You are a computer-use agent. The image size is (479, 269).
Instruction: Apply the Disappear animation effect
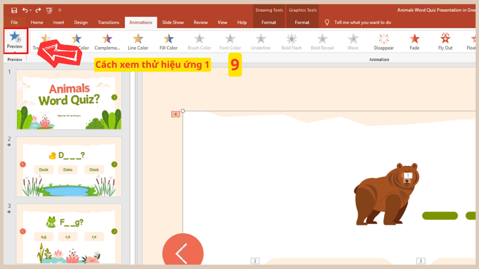[x=383, y=41]
